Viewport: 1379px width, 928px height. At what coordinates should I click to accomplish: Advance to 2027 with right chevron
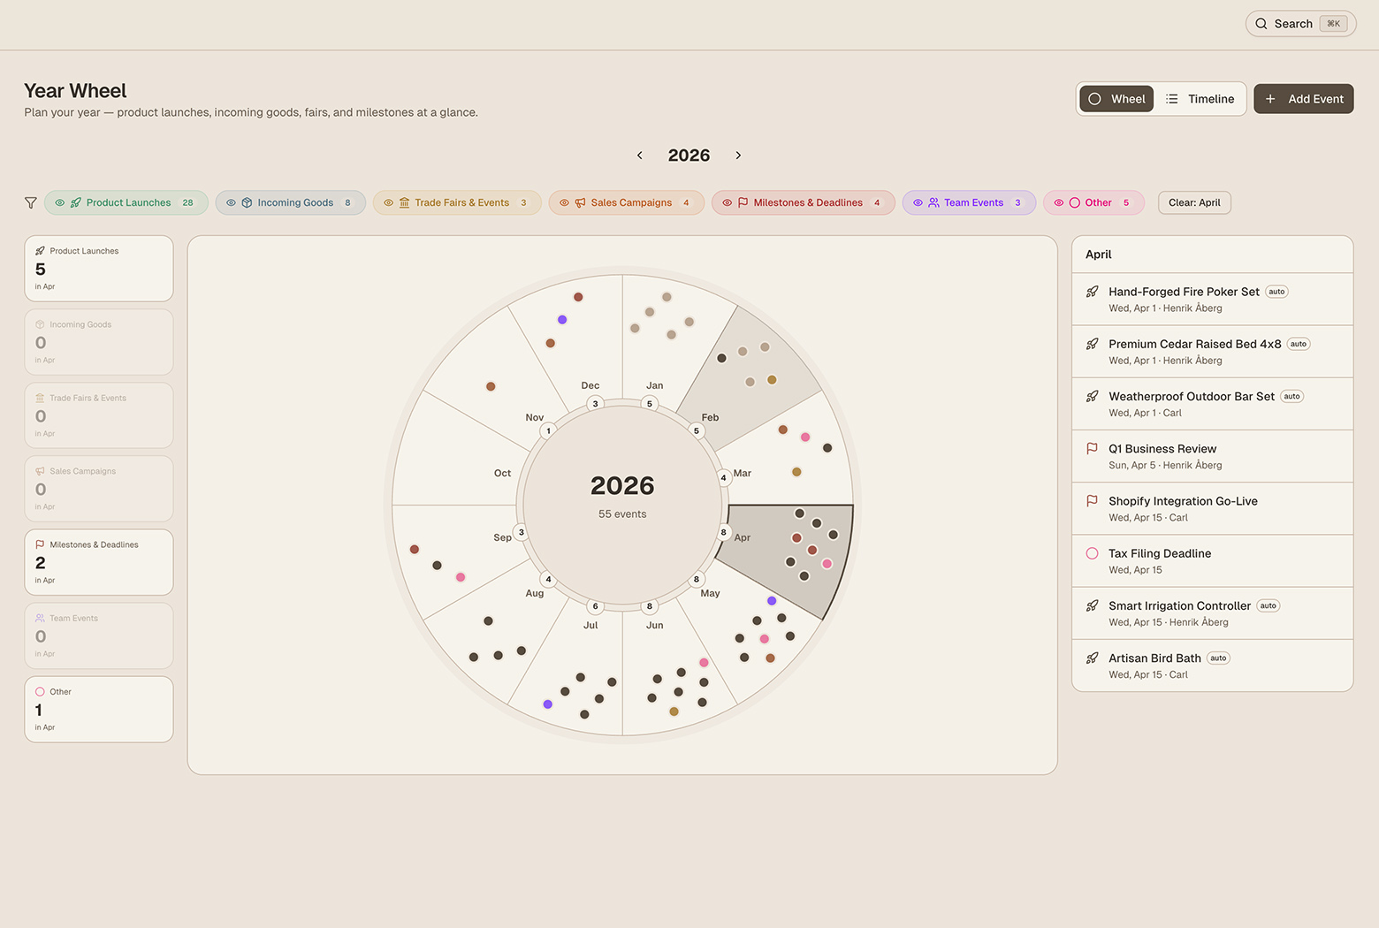738,155
